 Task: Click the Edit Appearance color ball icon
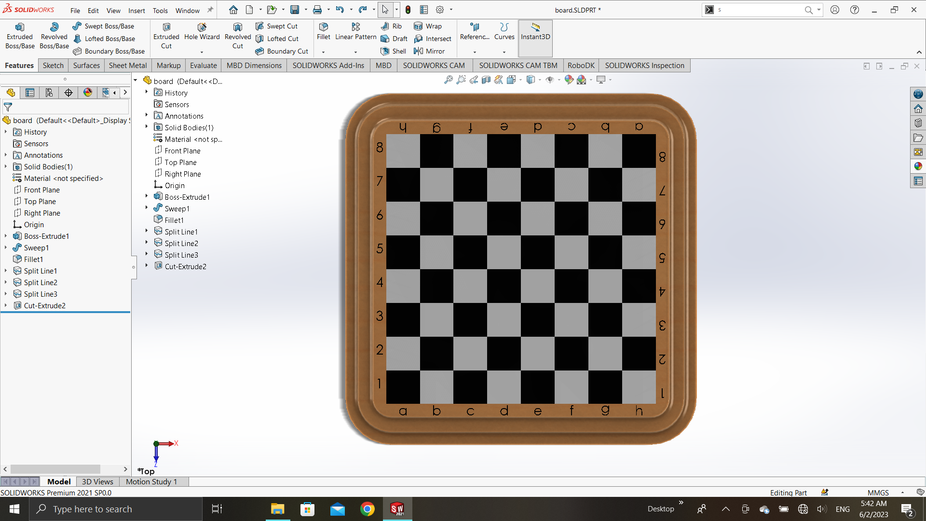(569, 80)
